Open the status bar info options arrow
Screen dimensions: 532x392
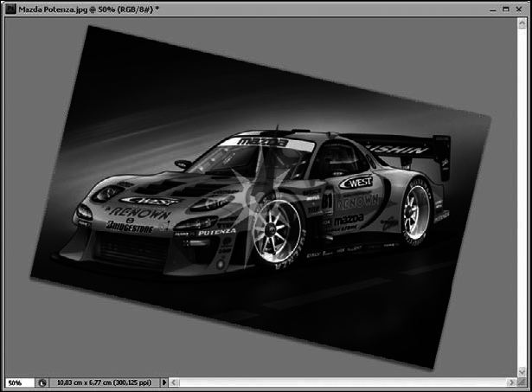[164, 382]
